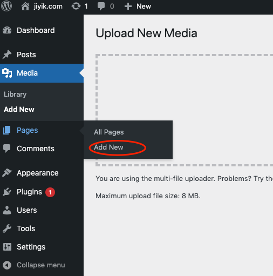The height and width of the screenshot is (276, 273).
Task: Open the Appearance menu
Action: 38,173
